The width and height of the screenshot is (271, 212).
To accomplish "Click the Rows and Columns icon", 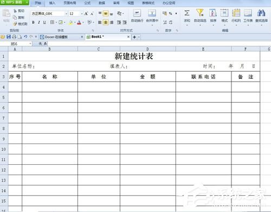I will click(x=236, y=13).
